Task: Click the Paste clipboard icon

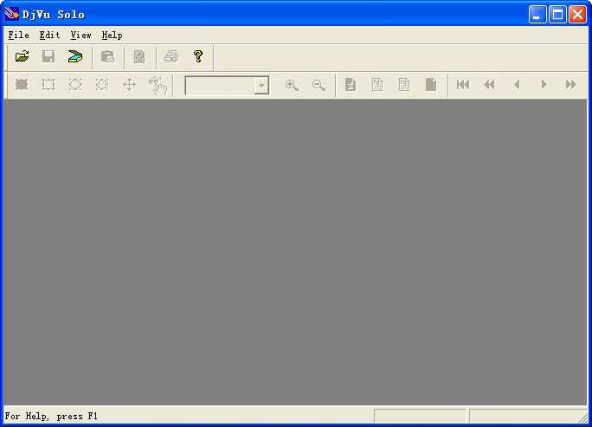Action: 107,56
